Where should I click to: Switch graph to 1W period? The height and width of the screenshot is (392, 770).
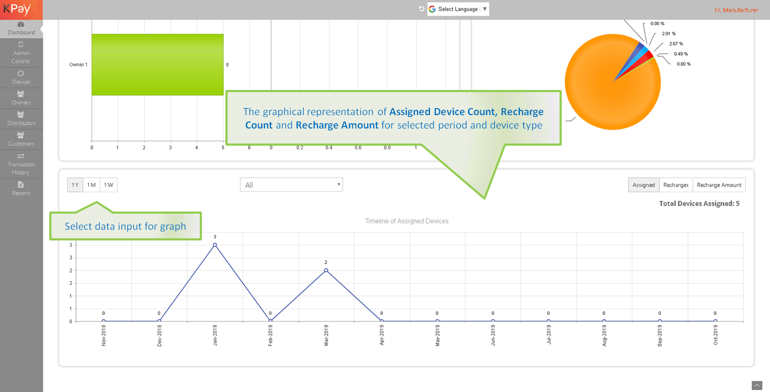(x=109, y=185)
